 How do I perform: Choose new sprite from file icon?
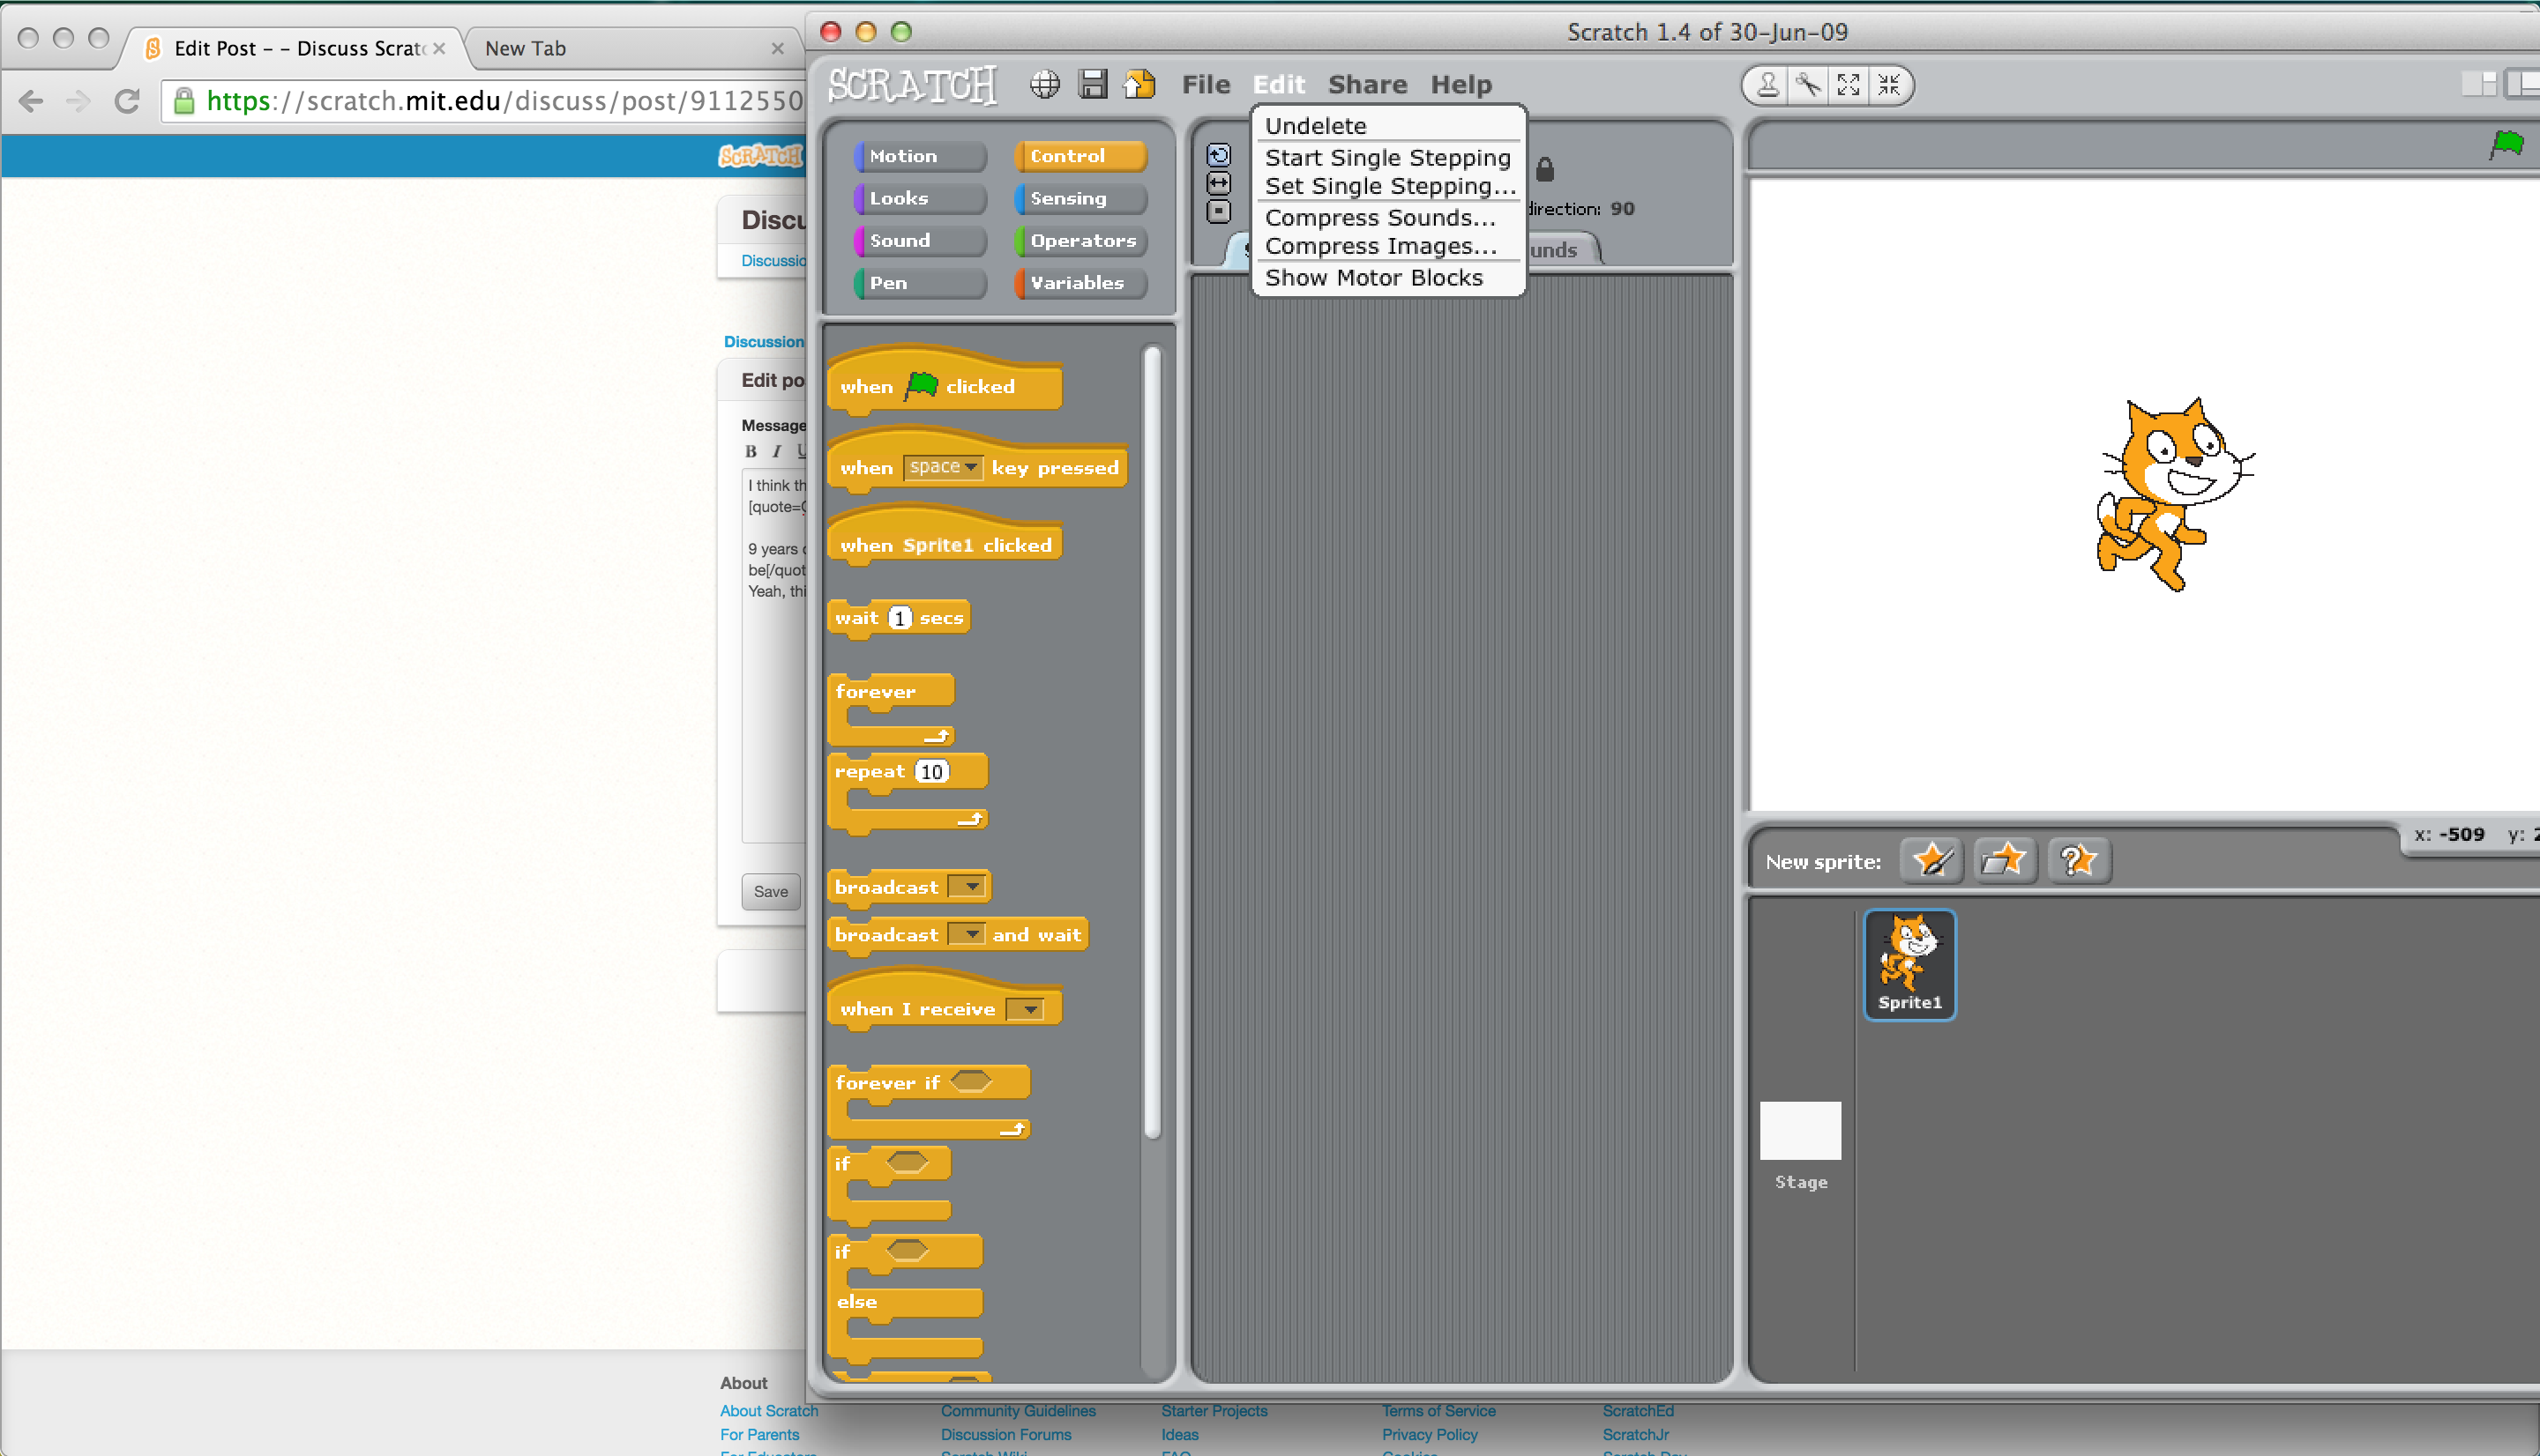tap(2005, 860)
